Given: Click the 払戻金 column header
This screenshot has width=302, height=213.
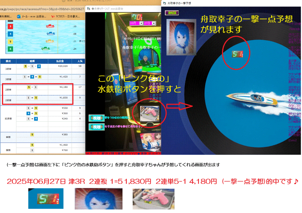Looking at the screenshot, I should point(60,61).
